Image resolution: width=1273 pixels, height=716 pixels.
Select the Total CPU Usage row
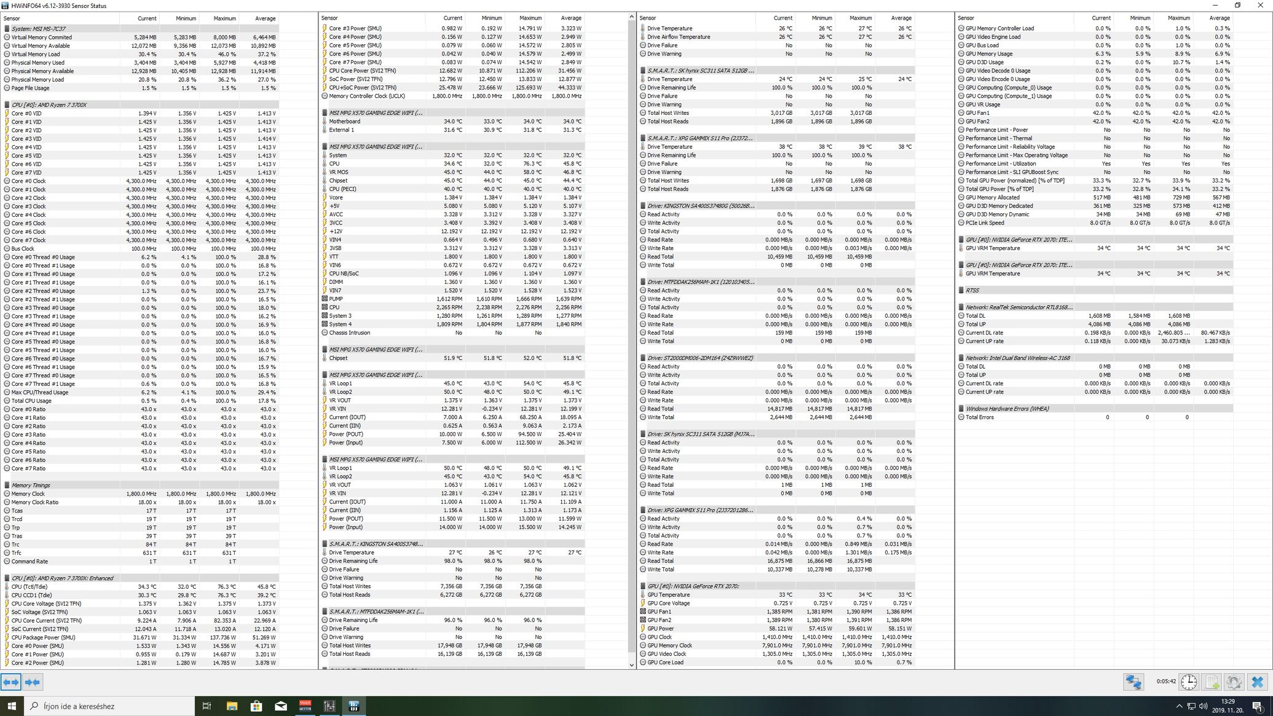[x=141, y=401]
